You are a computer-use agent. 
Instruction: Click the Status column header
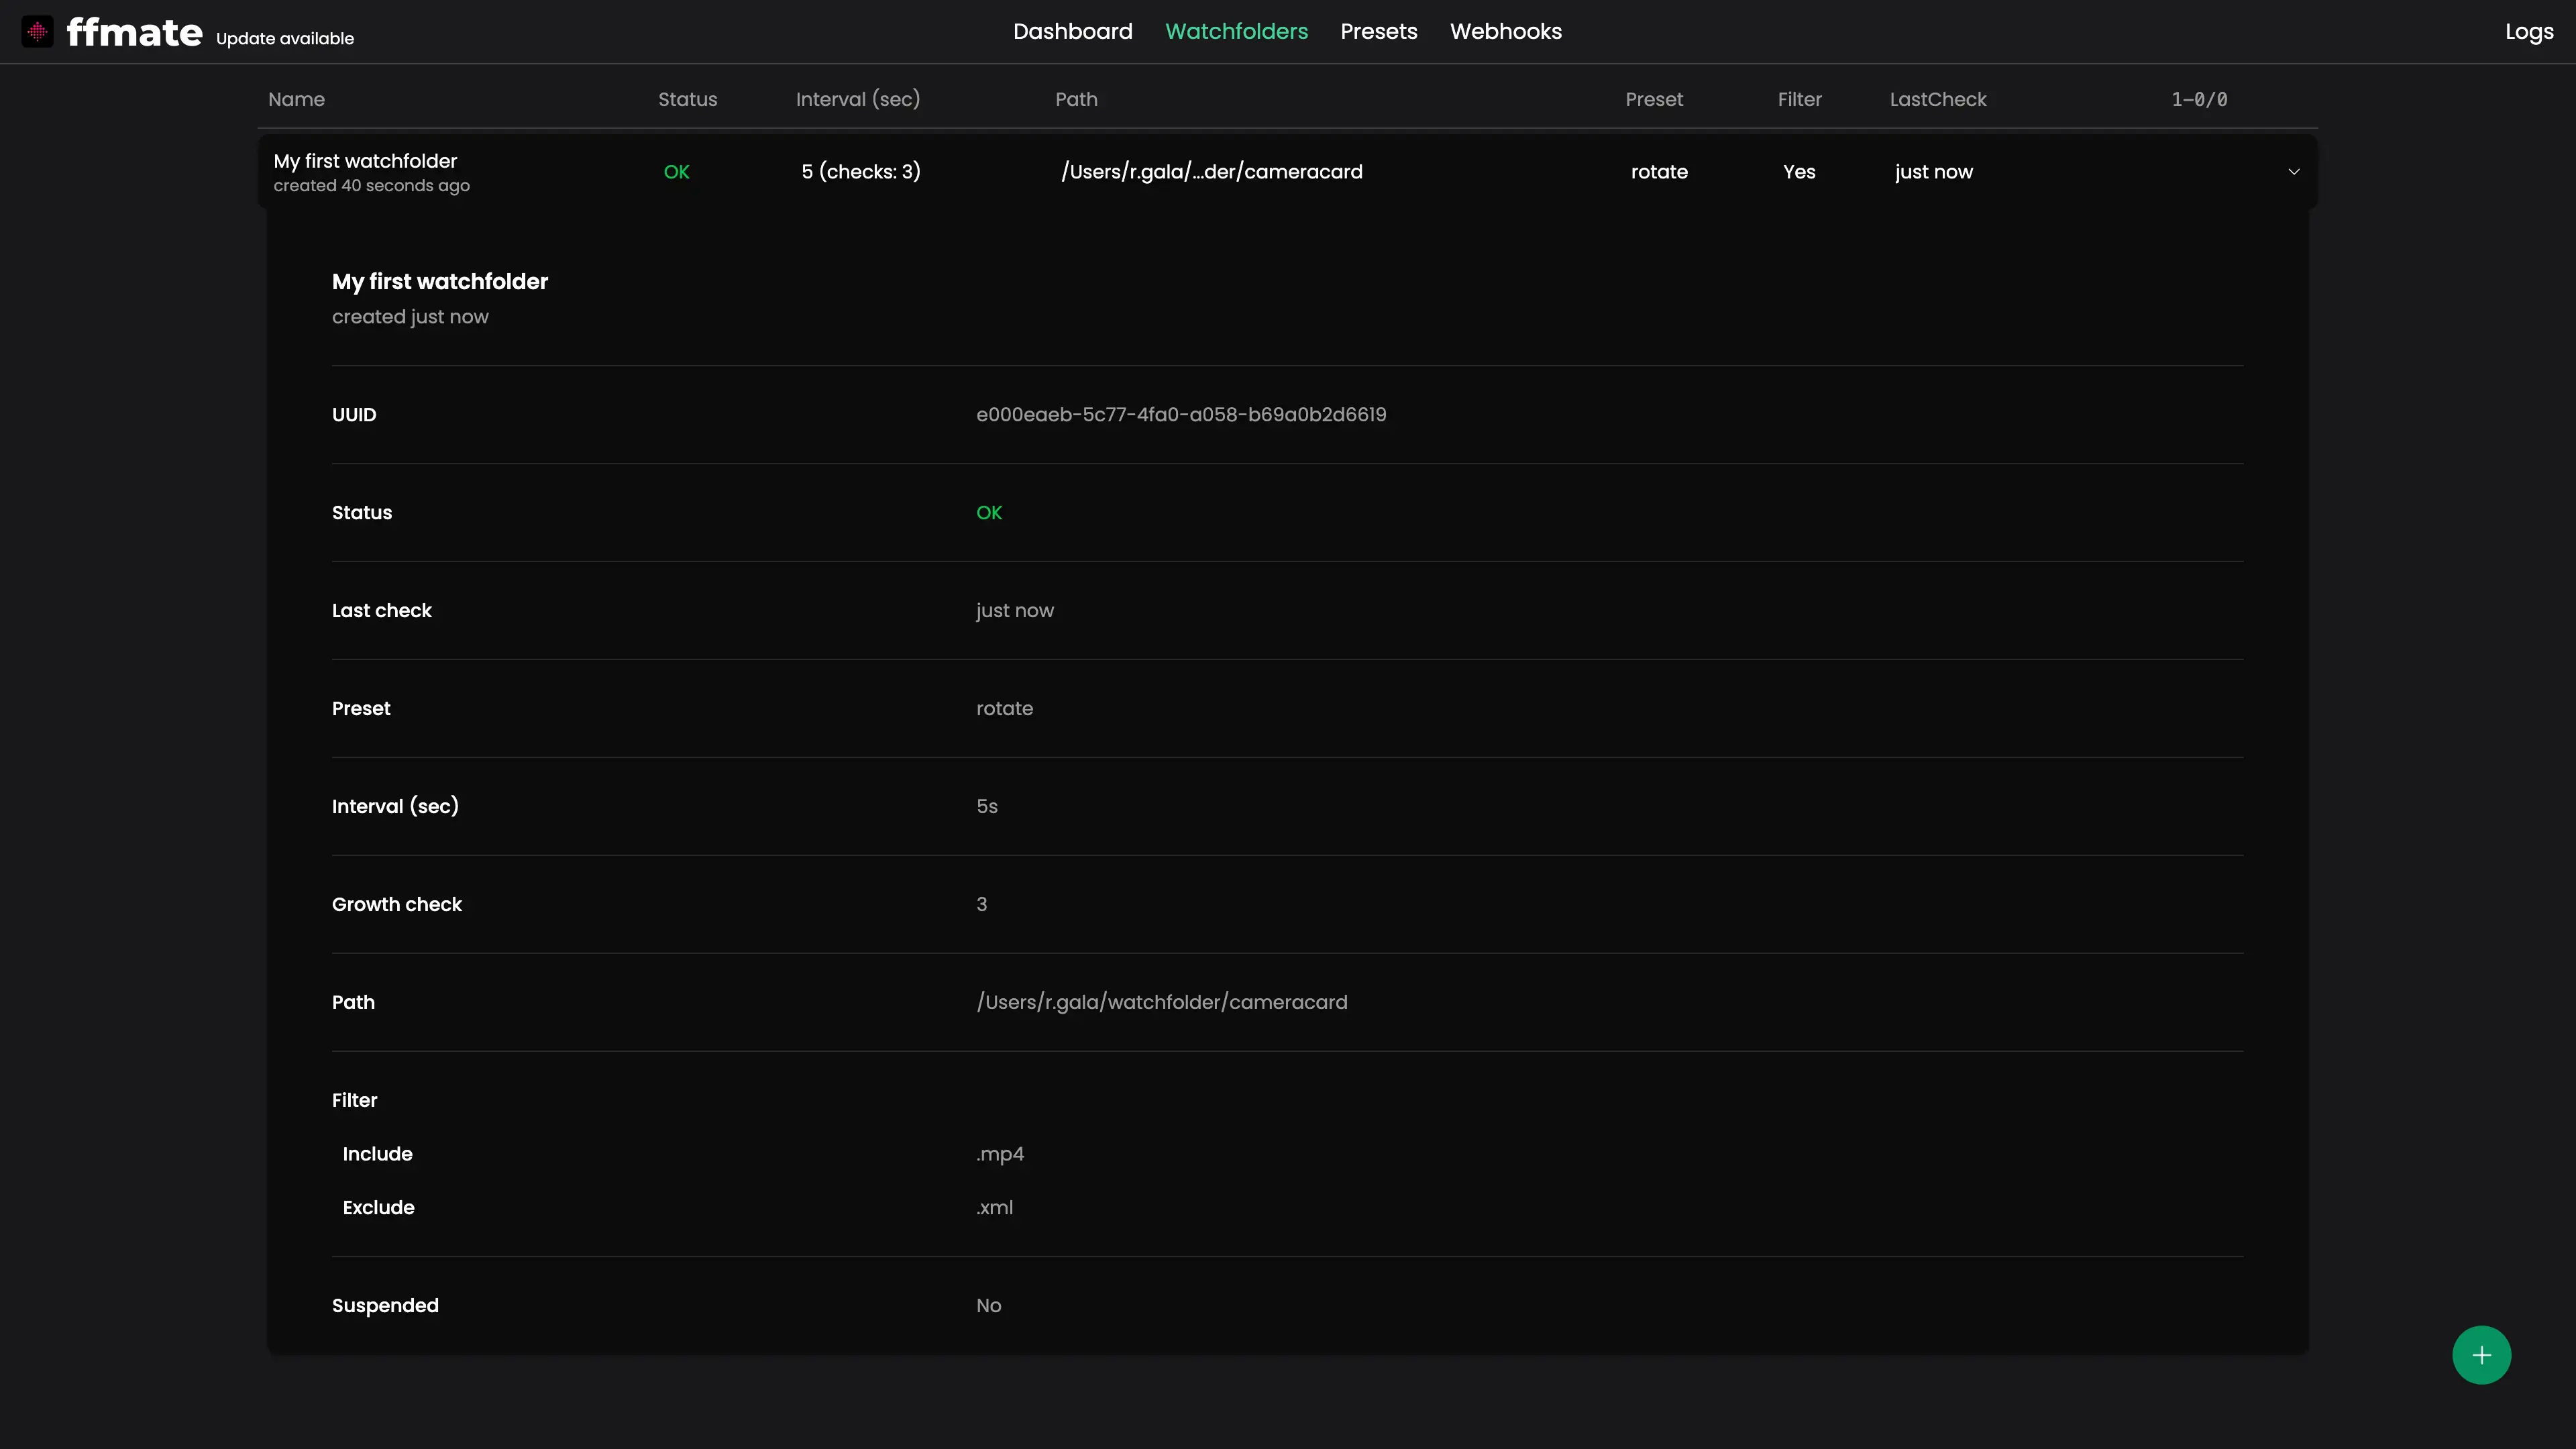(x=687, y=99)
